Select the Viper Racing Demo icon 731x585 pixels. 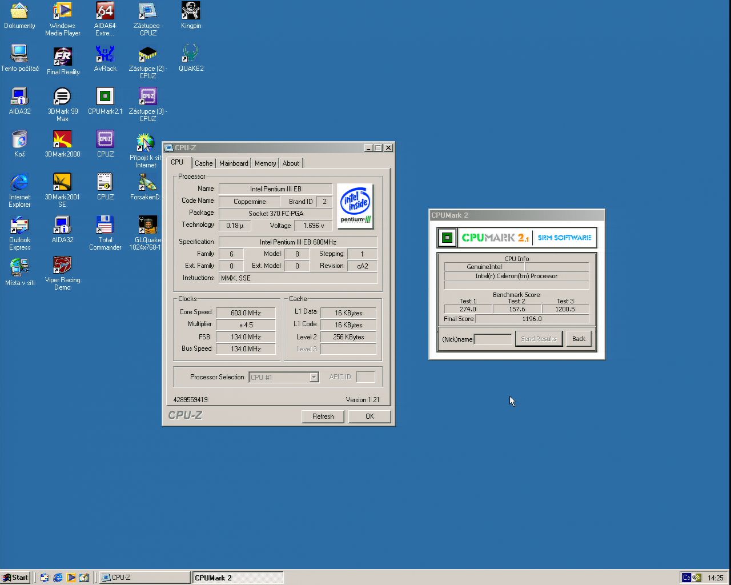pos(62,273)
